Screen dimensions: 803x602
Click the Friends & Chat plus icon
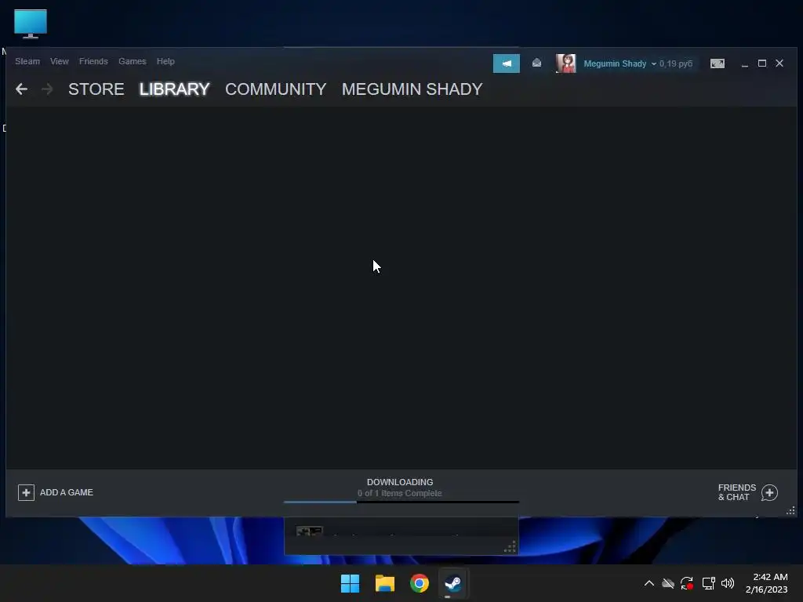(x=770, y=492)
